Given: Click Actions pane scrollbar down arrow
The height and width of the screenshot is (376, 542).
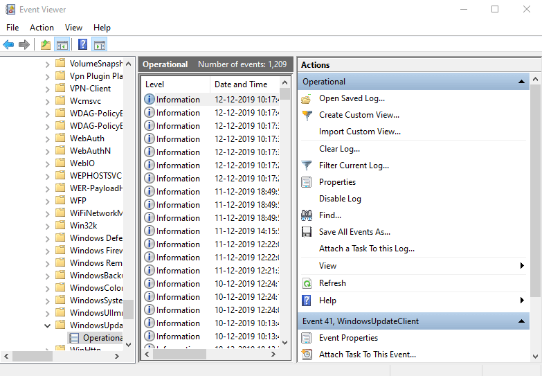Looking at the screenshot, I should (x=536, y=356).
